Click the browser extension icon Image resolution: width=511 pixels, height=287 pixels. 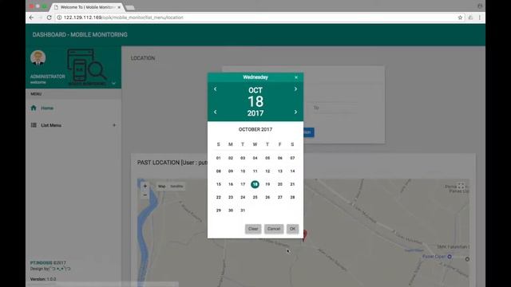click(x=470, y=18)
